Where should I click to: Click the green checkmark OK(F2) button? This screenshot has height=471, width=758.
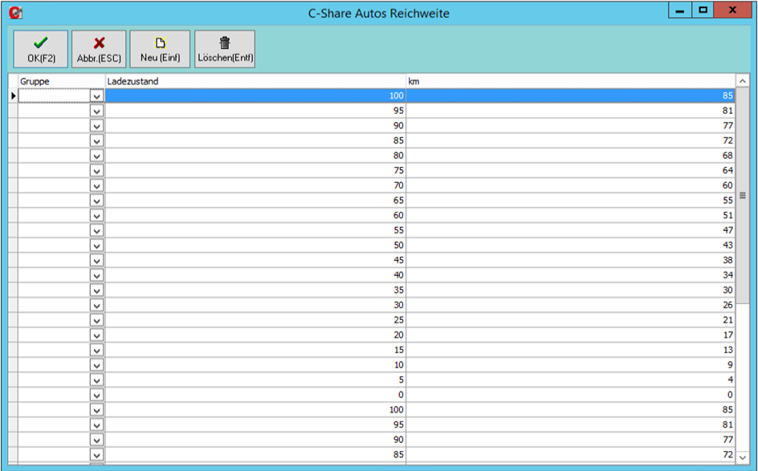point(40,49)
